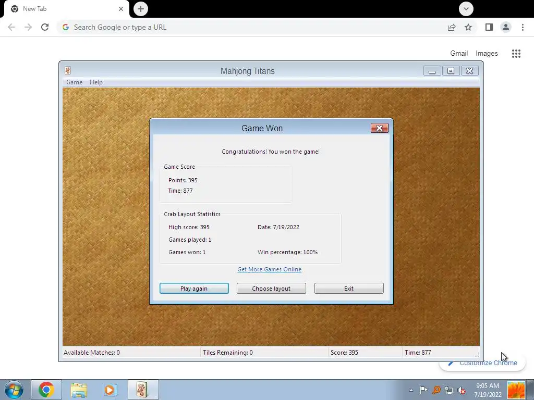Open Windows Explorer from the taskbar
The width and height of the screenshot is (534, 400).
click(79, 390)
